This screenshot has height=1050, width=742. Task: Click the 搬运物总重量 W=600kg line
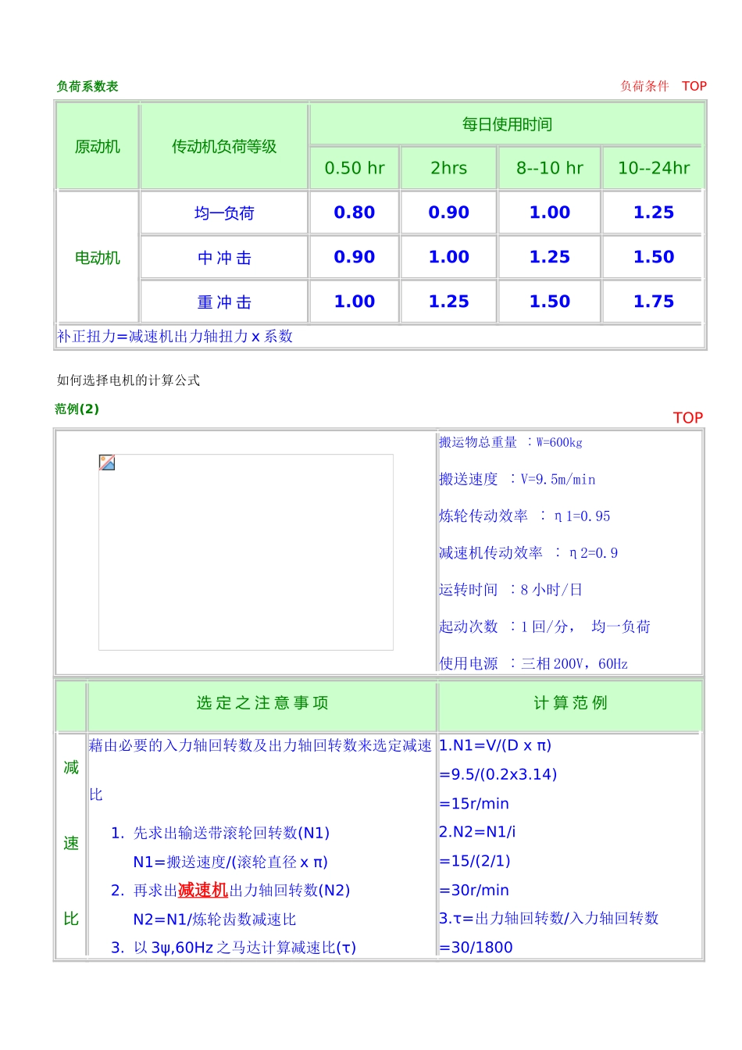(510, 442)
